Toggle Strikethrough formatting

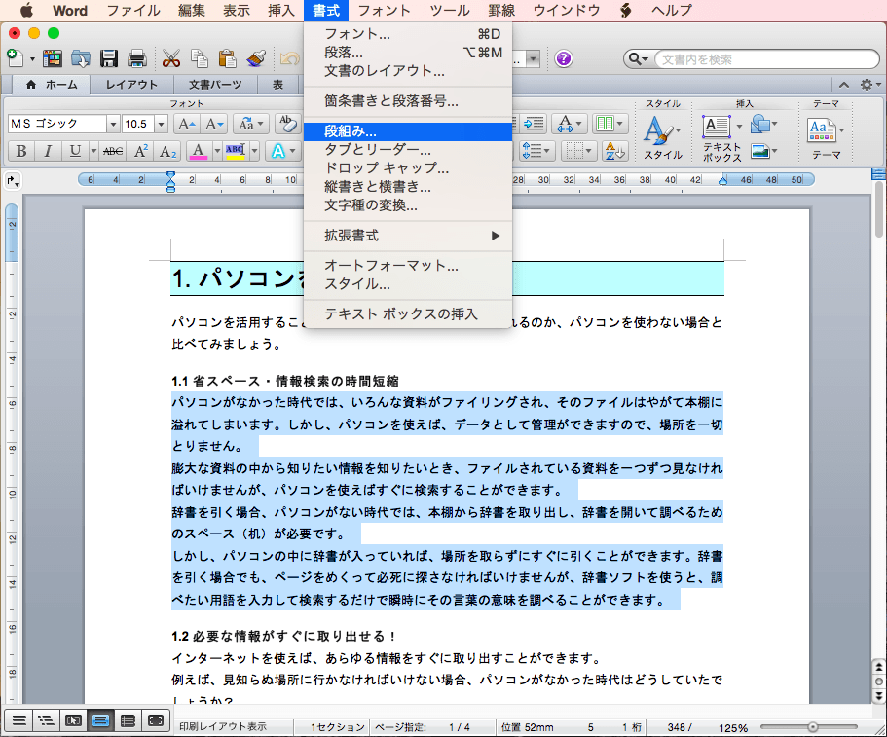[x=113, y=151]
